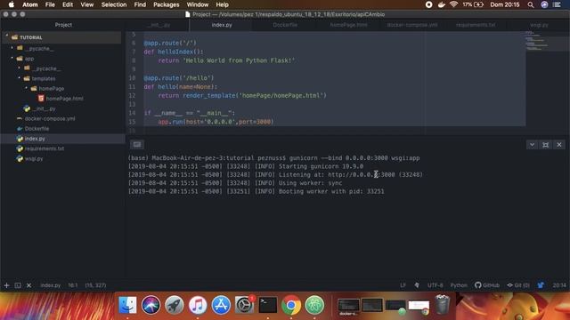Open System Preferences from the dock
Viewport: 570px width, 320px height.
click(244, 305)
